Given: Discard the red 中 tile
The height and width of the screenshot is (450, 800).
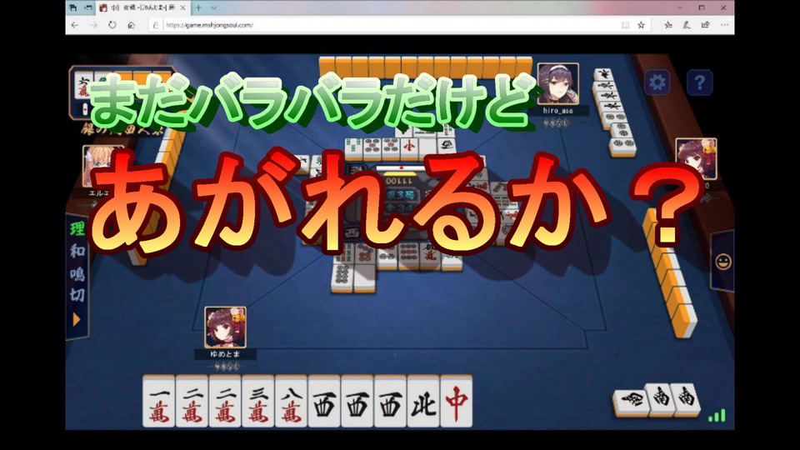Looking at the screenshot, I should click(457, 402).
